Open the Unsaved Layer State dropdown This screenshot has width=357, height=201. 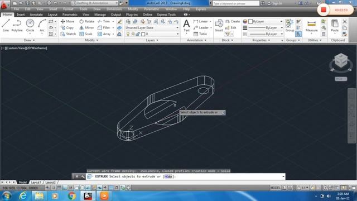152,27
